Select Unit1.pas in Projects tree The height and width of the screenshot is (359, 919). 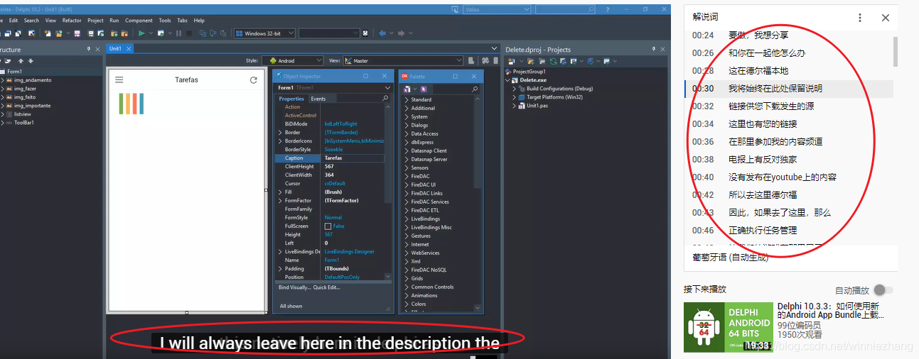[537, 106]
